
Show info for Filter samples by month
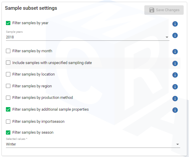(175, 52)
